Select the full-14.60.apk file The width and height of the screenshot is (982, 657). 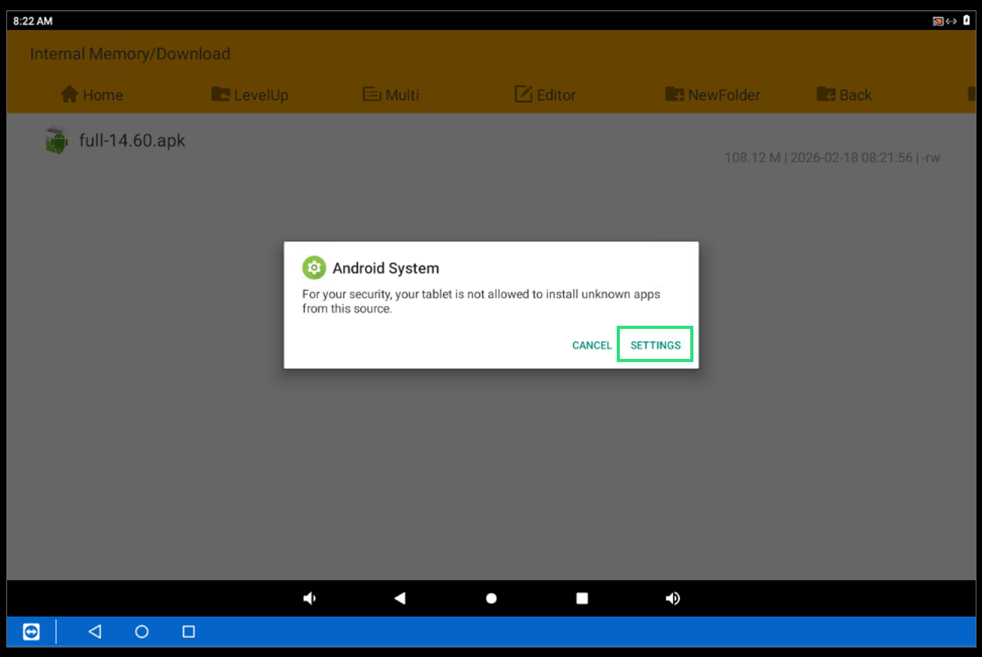tap(132, 141)
